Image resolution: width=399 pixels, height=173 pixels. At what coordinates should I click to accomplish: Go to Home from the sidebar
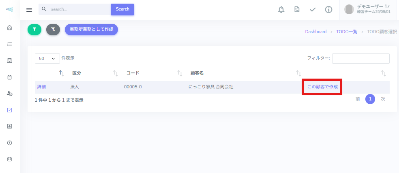[x=10, y=28]
